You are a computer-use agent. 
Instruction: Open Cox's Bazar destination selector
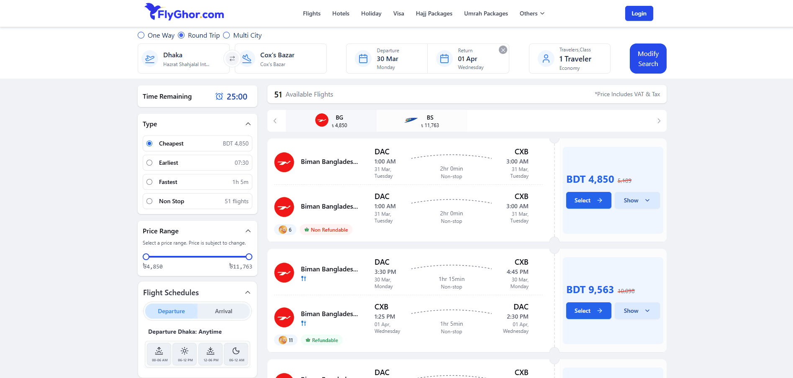point(281,59)
